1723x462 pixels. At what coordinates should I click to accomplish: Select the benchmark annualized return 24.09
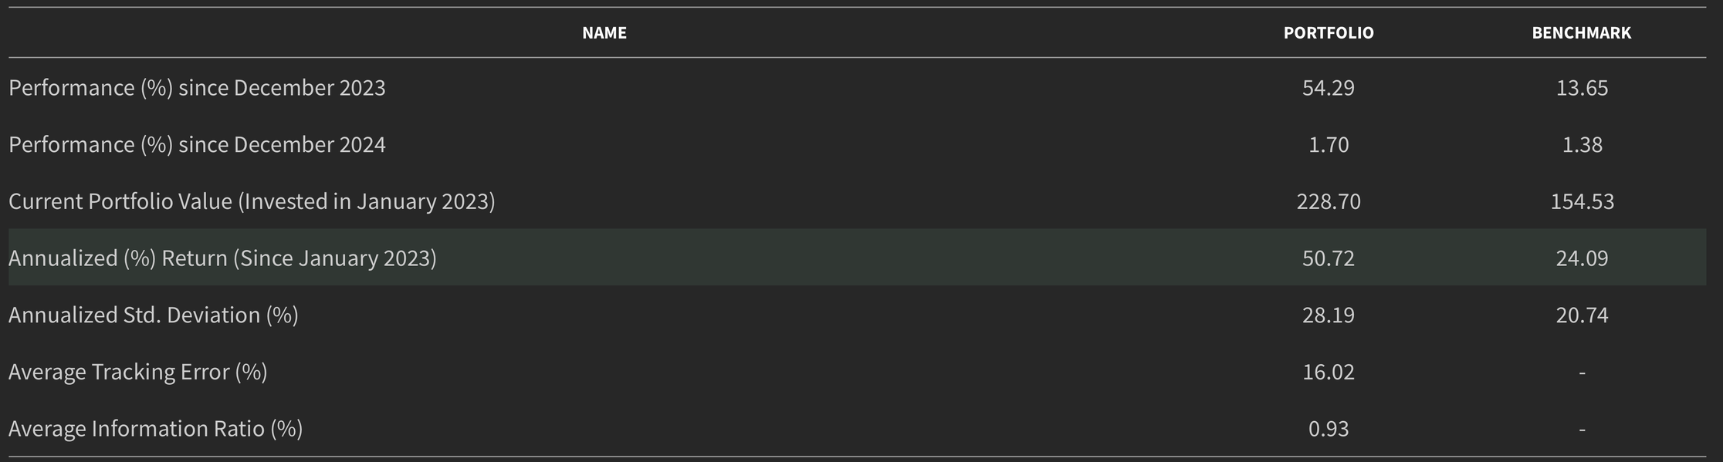point(1582,258)
